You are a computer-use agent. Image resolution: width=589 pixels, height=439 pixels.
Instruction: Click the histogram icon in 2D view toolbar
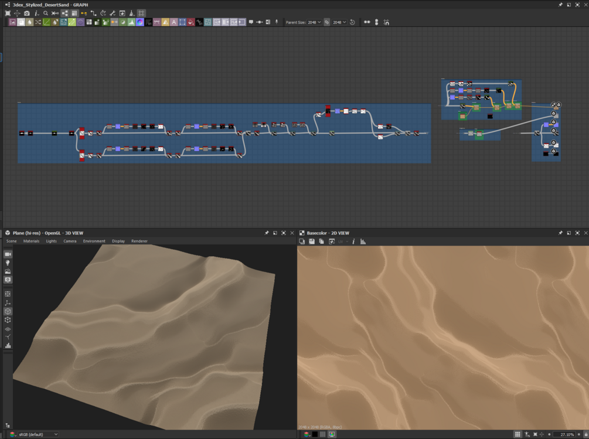[x=363, y=241]
